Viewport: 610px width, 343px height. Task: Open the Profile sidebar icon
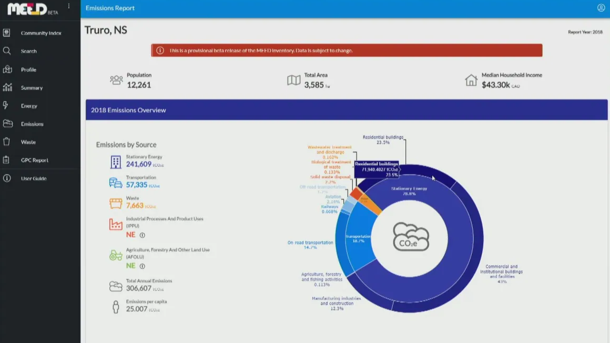7,69
